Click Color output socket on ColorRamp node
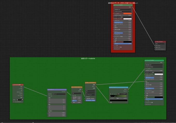Screen dimensions: 176x123 point(128,89)
